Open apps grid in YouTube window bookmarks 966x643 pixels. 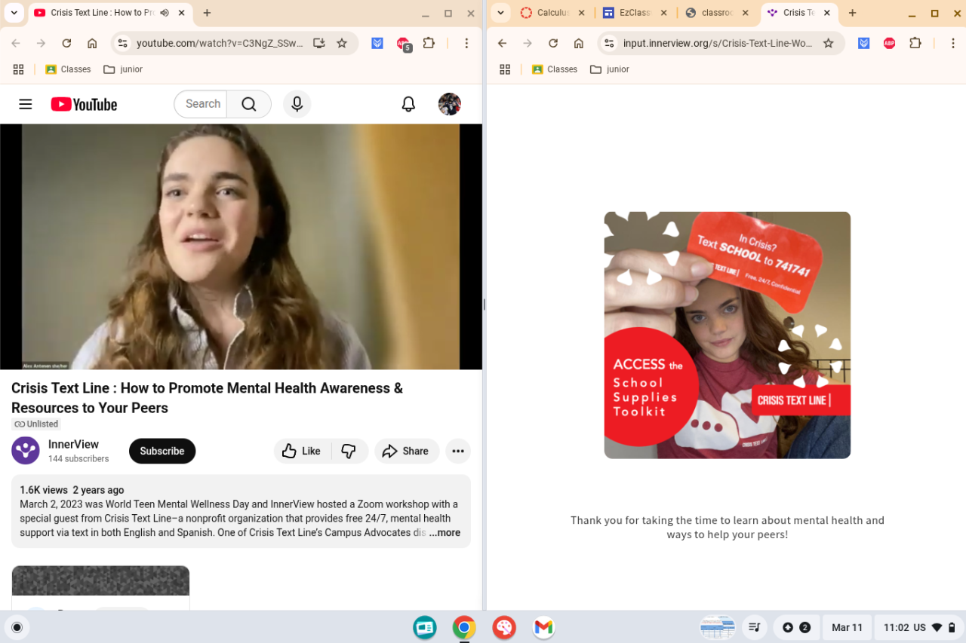coord(19,69)
